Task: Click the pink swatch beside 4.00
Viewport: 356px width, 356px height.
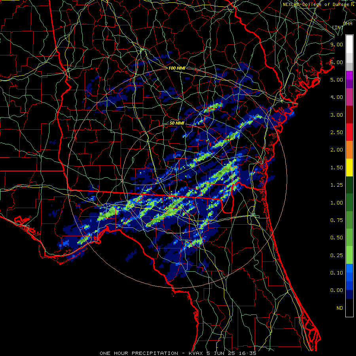Action: 349,97
